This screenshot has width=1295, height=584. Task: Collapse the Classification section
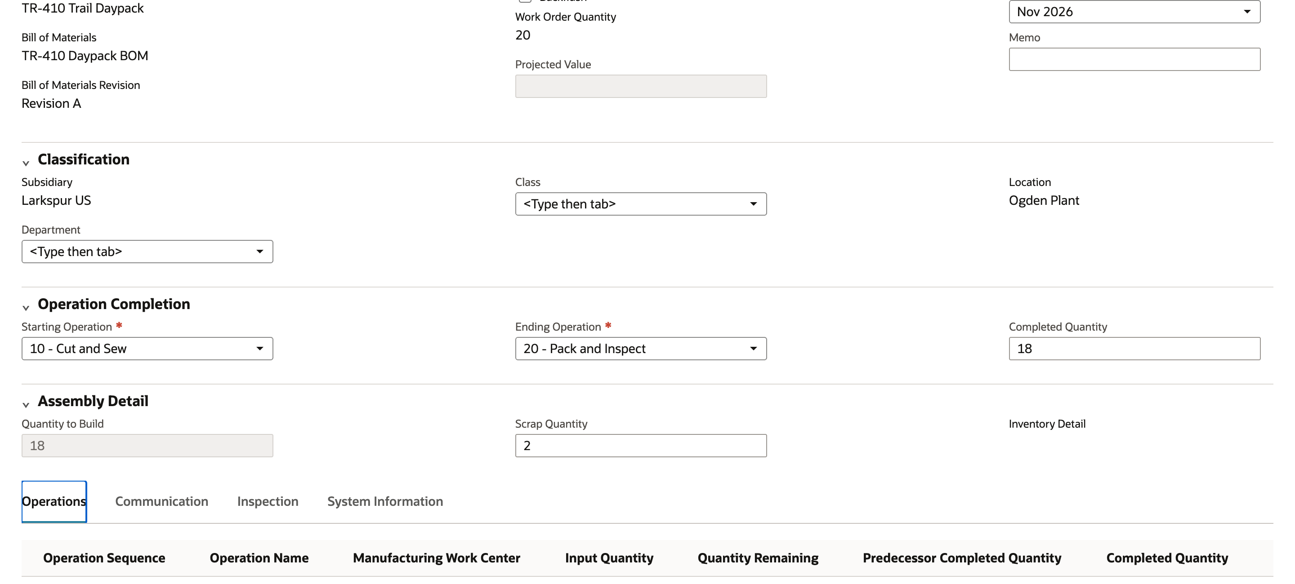26,163
